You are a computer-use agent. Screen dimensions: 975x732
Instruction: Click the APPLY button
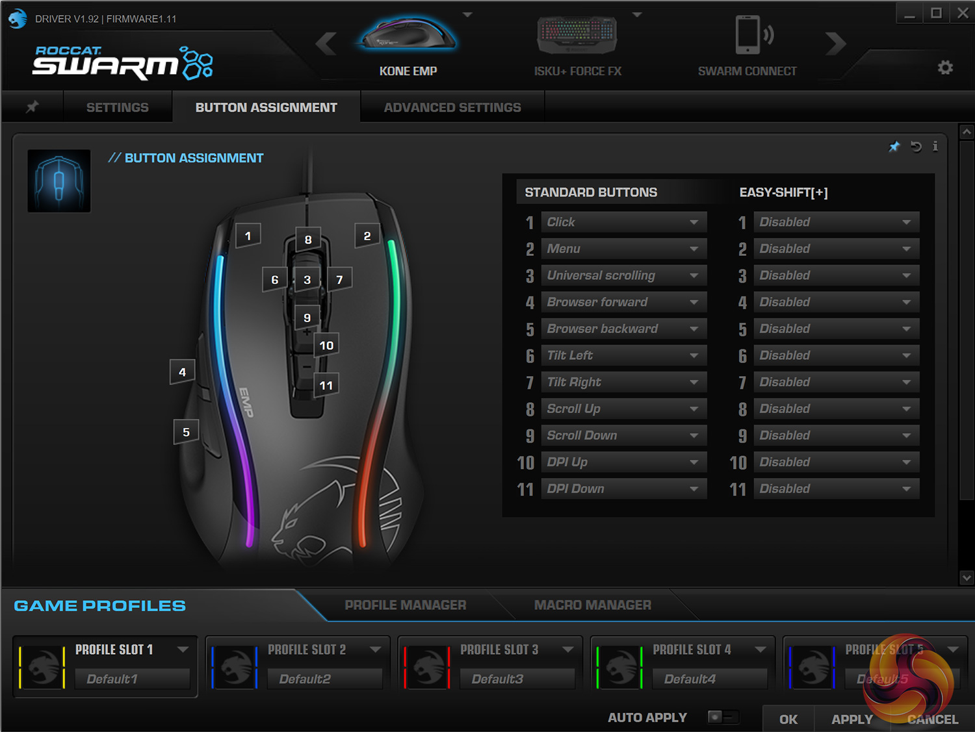coord(852,719)
